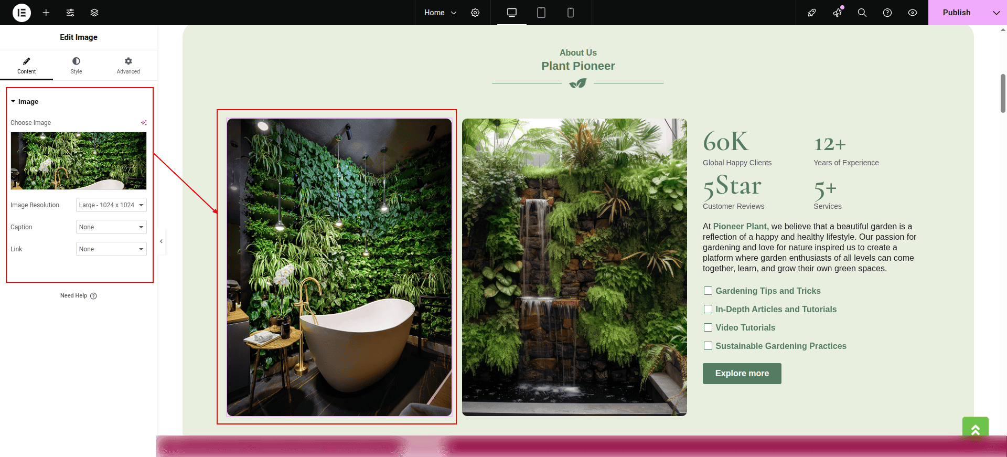Click the 60K counter text
This screenshot has width=1007, height=457.
[726, 142]
